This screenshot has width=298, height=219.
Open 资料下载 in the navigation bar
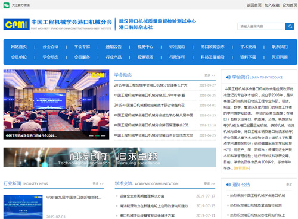[248, 57]
